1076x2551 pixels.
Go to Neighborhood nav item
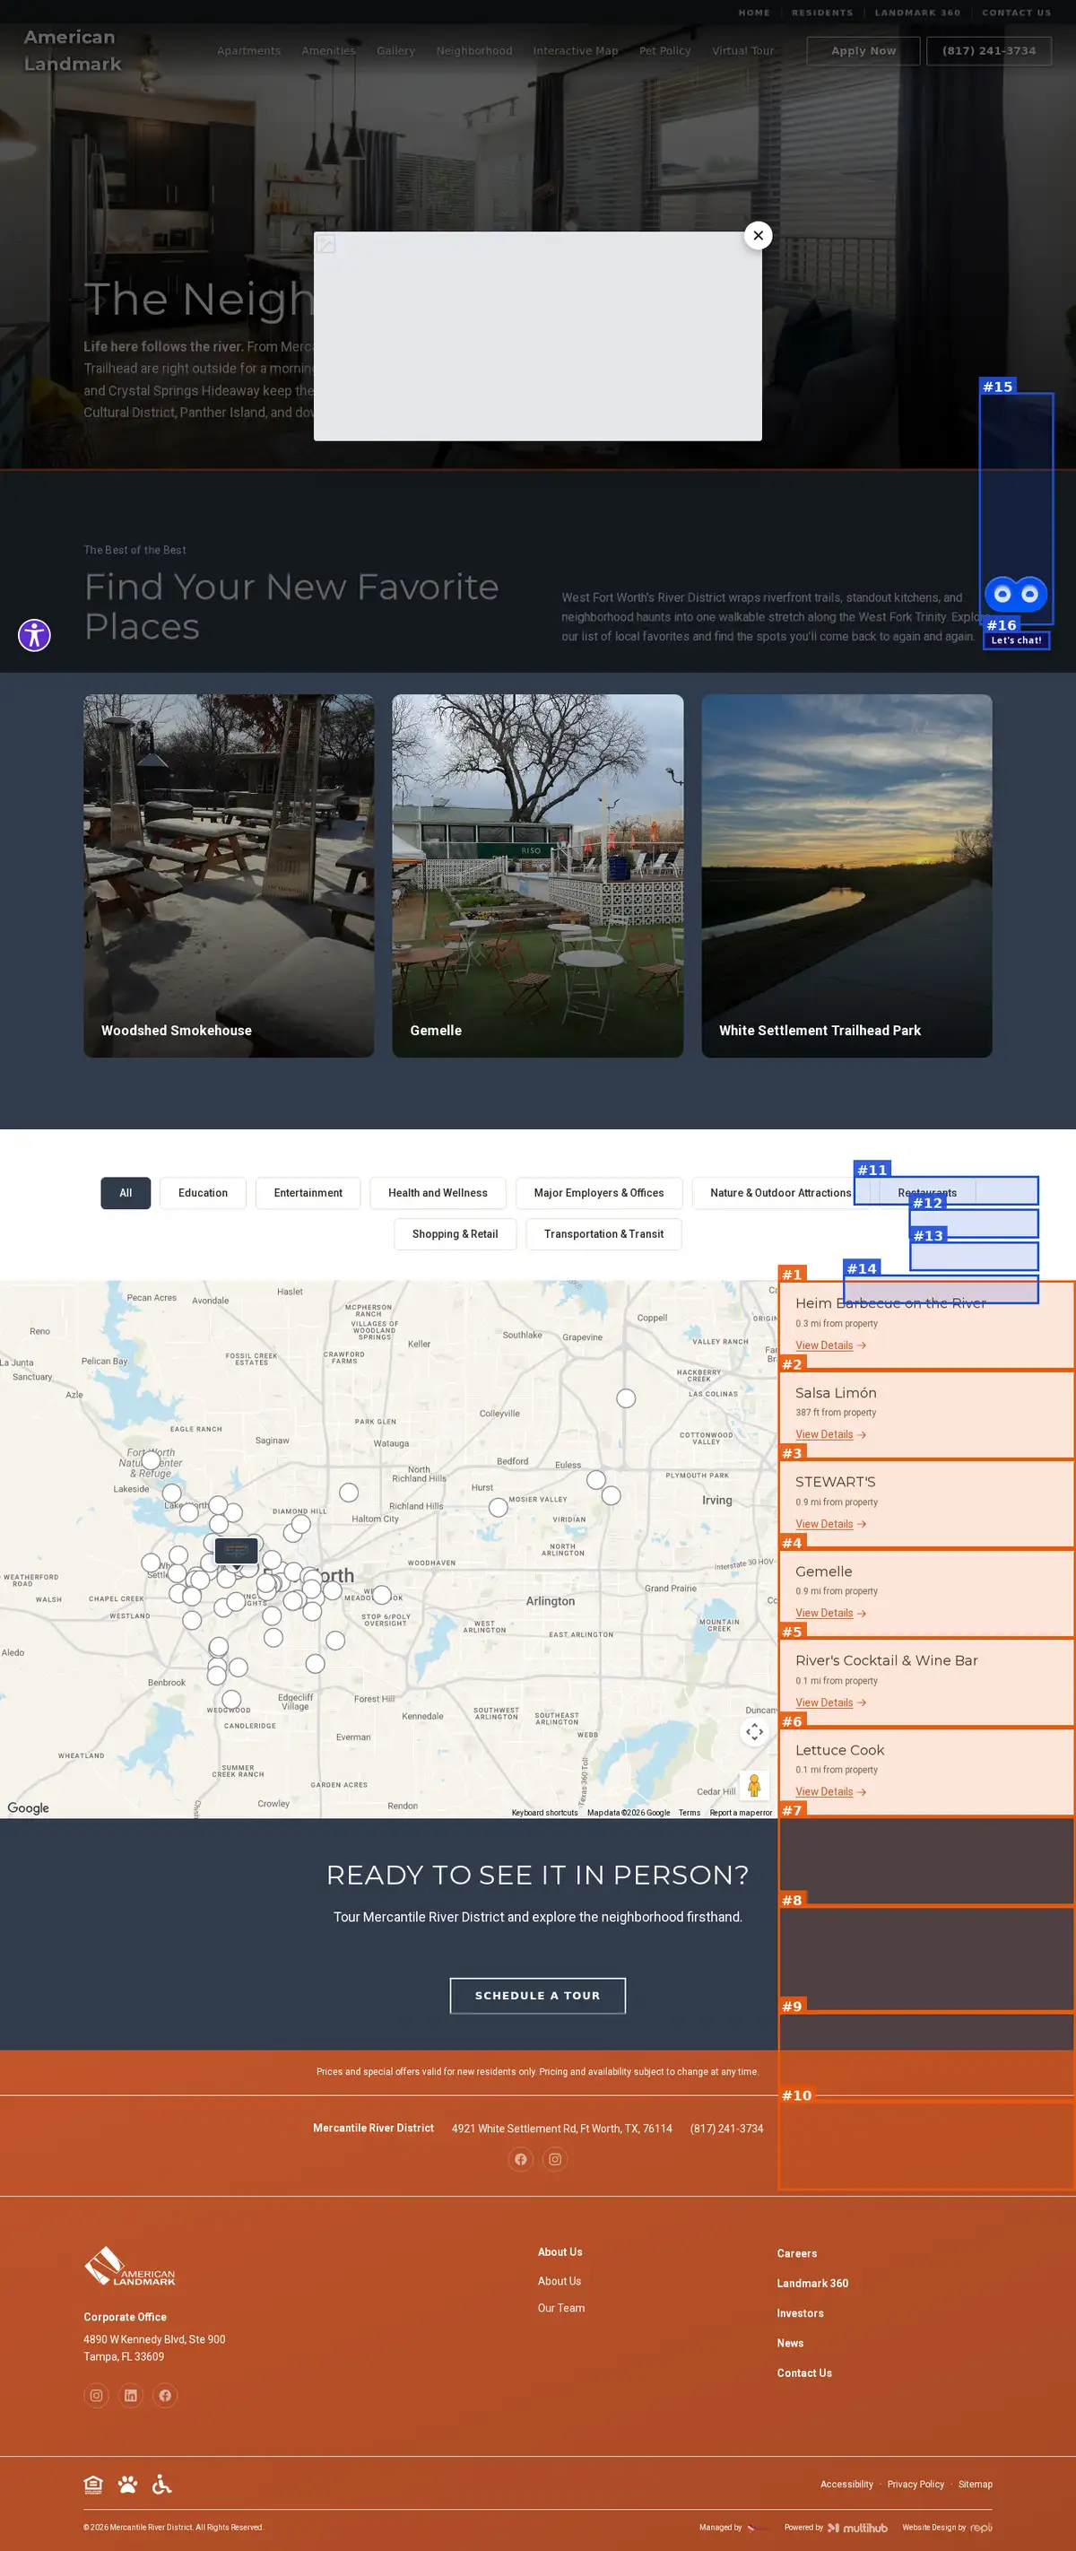474,50
